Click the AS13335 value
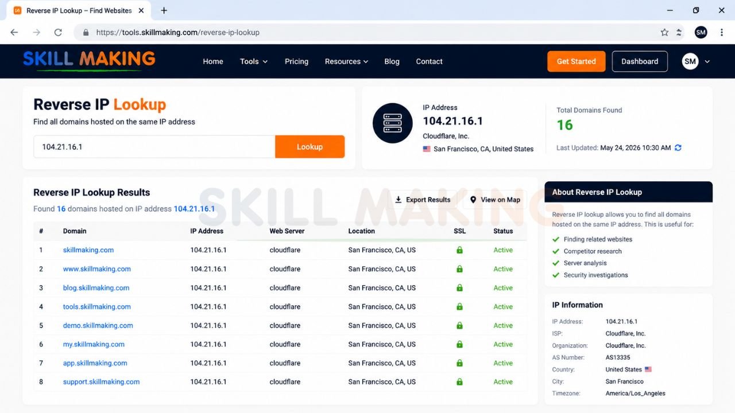This screenshot has height=413, width=735. click(618, 357)
